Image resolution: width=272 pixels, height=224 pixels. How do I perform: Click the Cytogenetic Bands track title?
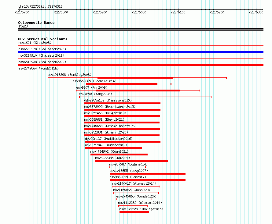(x=36, y=23)
